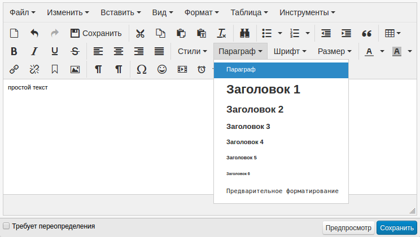Choose Заголовок 3 format
420x237 pixels.
tap(281, 127)
